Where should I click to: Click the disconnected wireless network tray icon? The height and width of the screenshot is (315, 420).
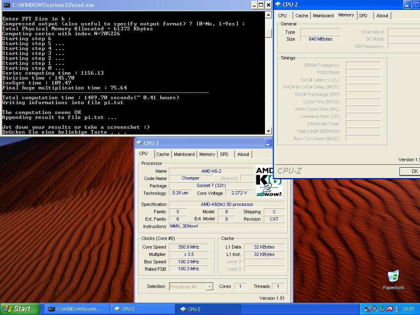click(367, 309)
